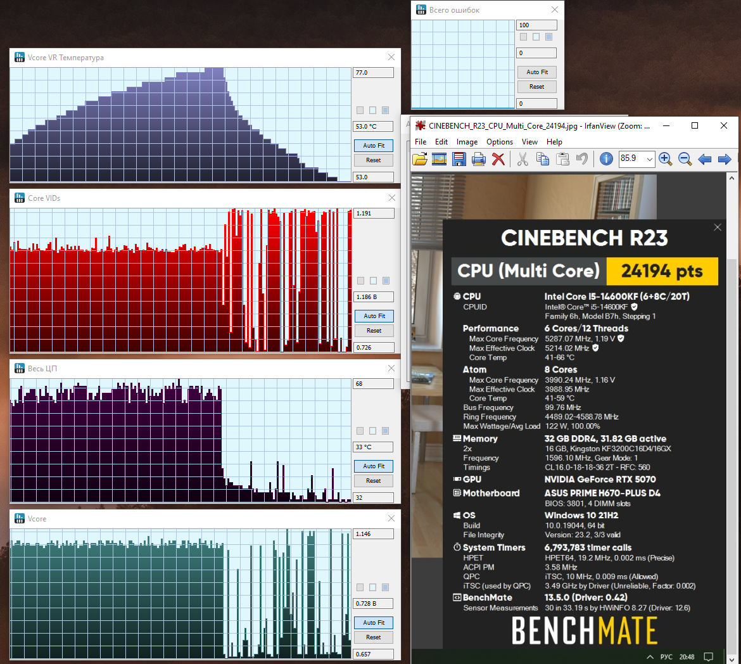741x664 pixels.
Task: Print the image with the printer icon
Action: (479, 159)
